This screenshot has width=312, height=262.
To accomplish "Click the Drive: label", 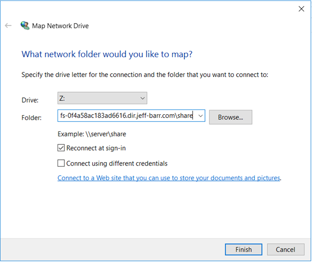I will click(x=30, y=100).
